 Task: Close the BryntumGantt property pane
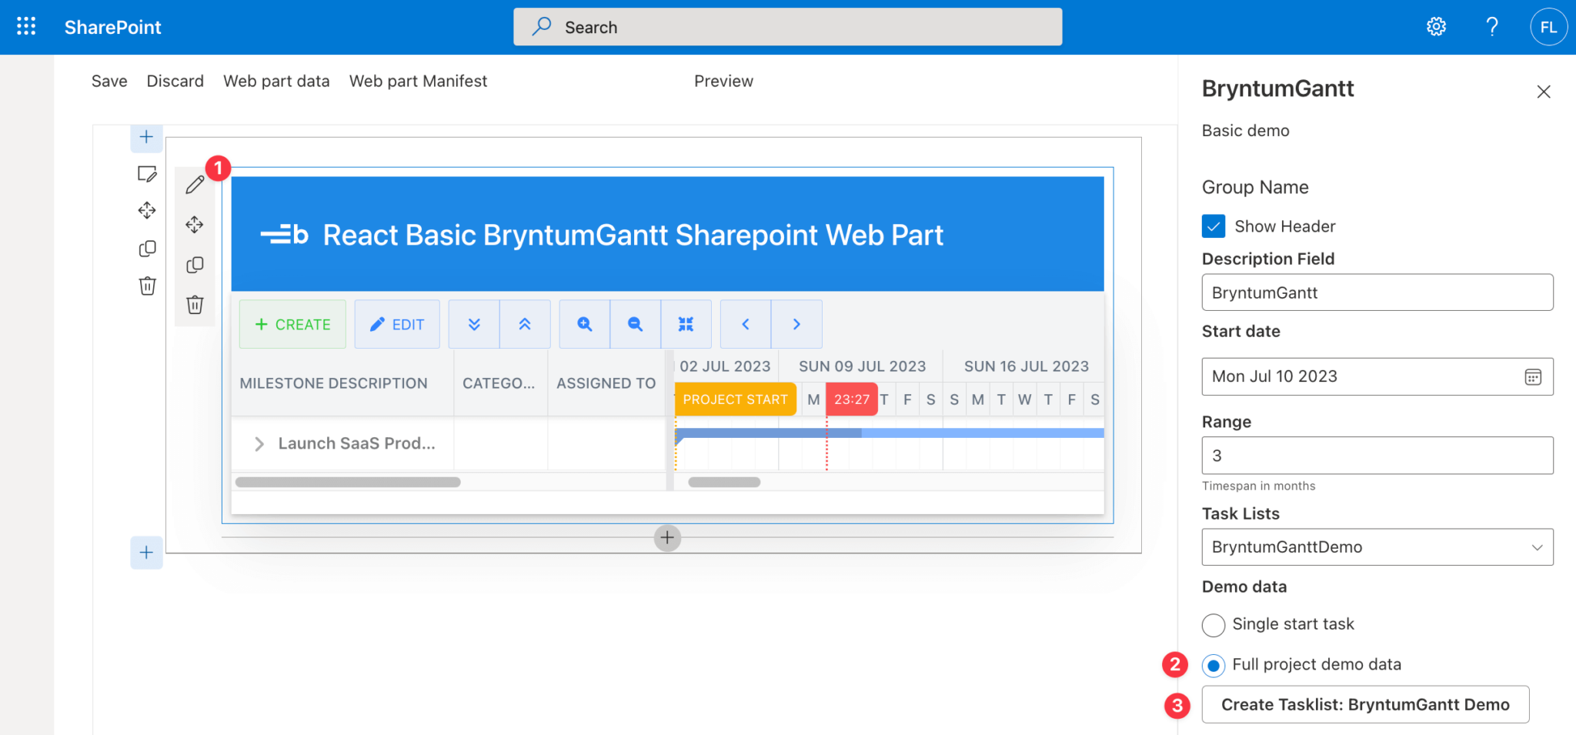1544,92
